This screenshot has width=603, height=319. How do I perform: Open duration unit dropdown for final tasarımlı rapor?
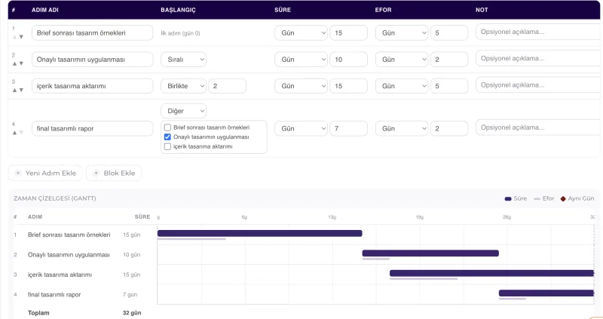pyautogui.click(x=301, y=128)
